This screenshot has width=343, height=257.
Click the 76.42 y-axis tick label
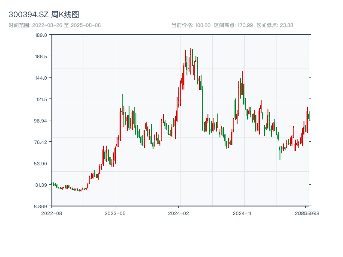(41, 142)
